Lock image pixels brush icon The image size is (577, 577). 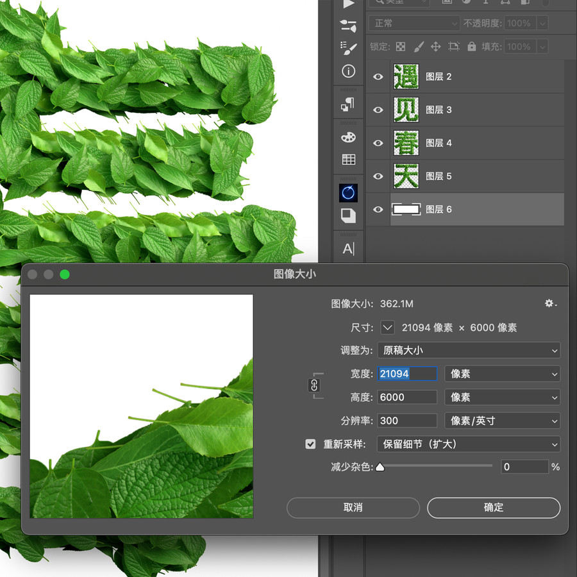[419, 46]
